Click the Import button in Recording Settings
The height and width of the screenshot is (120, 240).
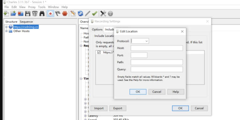[x=99, y=108]
